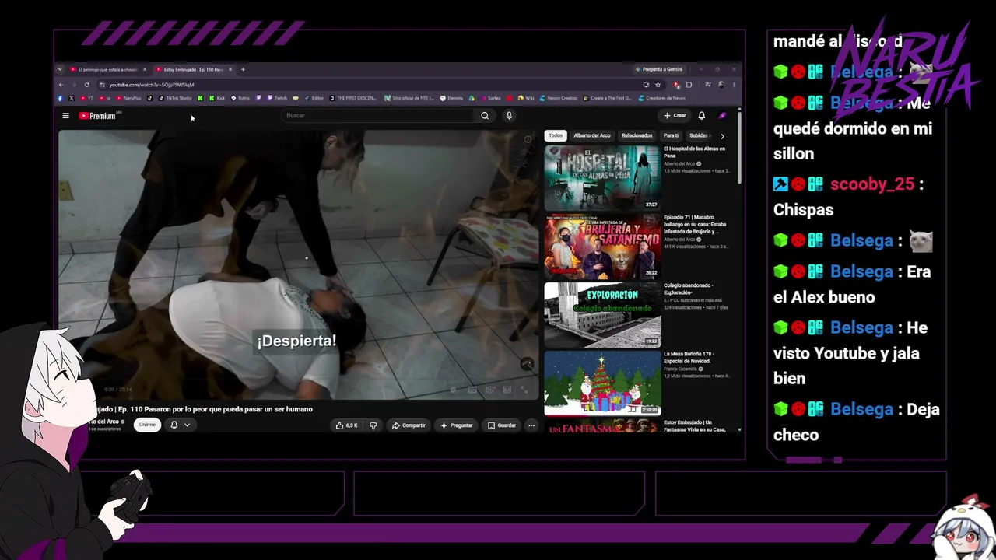Open 'Colegio abandonado' exploration thumbnail
This screenshot has width=996, height=560.
point(602,315)
